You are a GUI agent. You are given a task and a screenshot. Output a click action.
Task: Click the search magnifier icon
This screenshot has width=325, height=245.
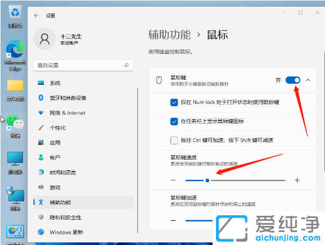pos(126,65)
